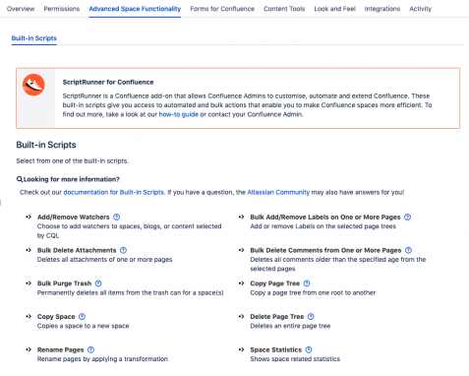This screenshot has height=376, width=469.
Task: Click 'Copy a page tree from one root' text
Action: pos(313,292)
